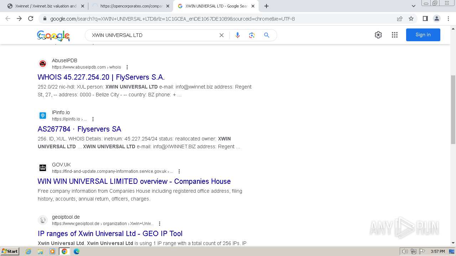Click IPinfo.io favicon in results
Viewport: 456px width, 256px height.
click(43, 116)
